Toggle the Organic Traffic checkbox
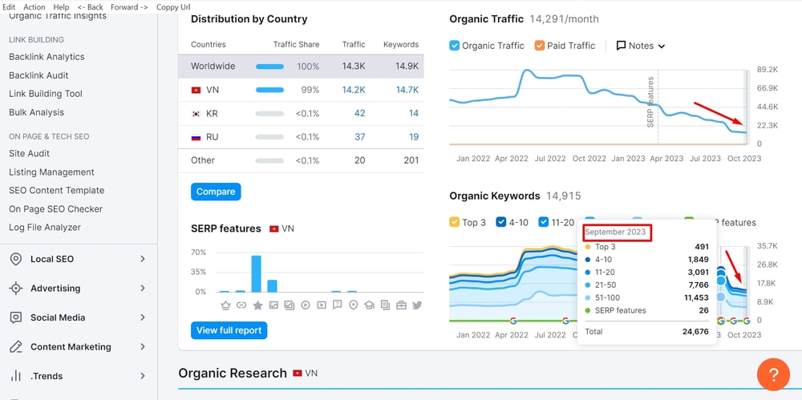 pos(454,46)
